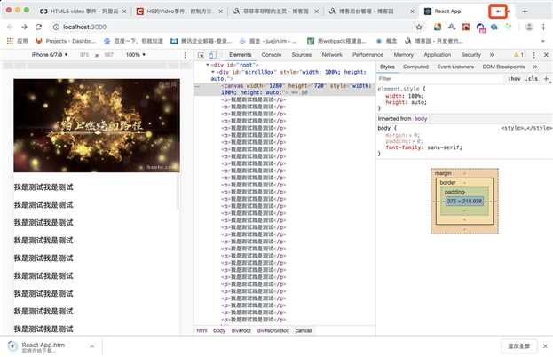
Task: Close the HTML5 video 事件 tab
Action: pyautogui.click(x=124, y=12)
